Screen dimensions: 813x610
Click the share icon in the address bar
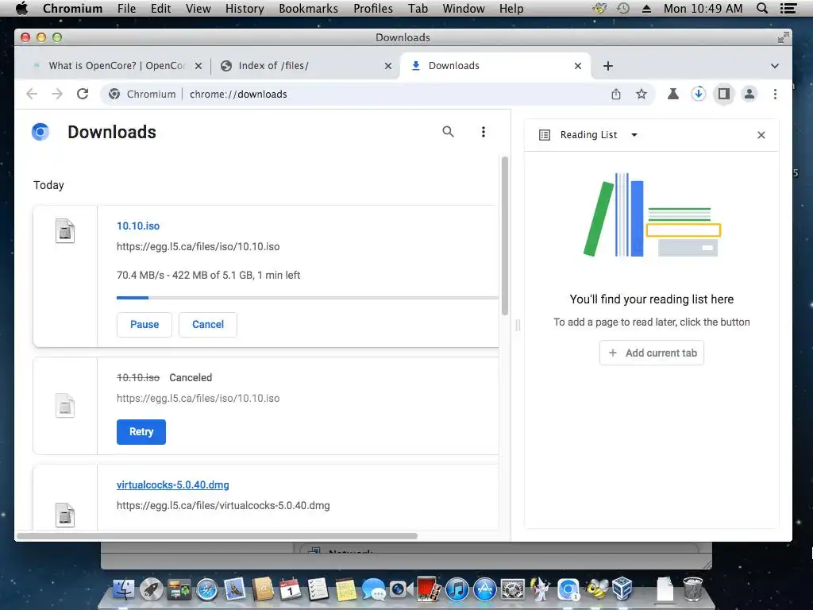616,94
